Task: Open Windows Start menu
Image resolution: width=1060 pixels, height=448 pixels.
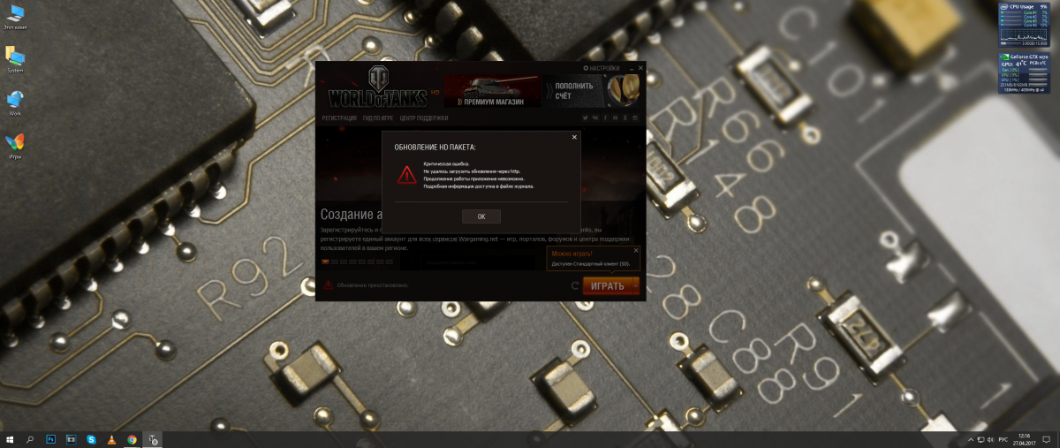Action: click(11, 438)
